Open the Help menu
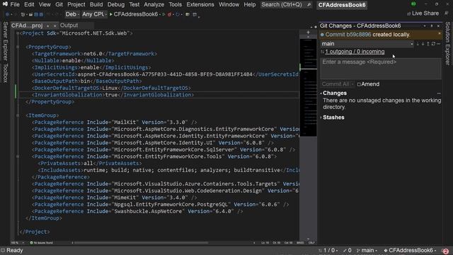 tap(250, 5)
